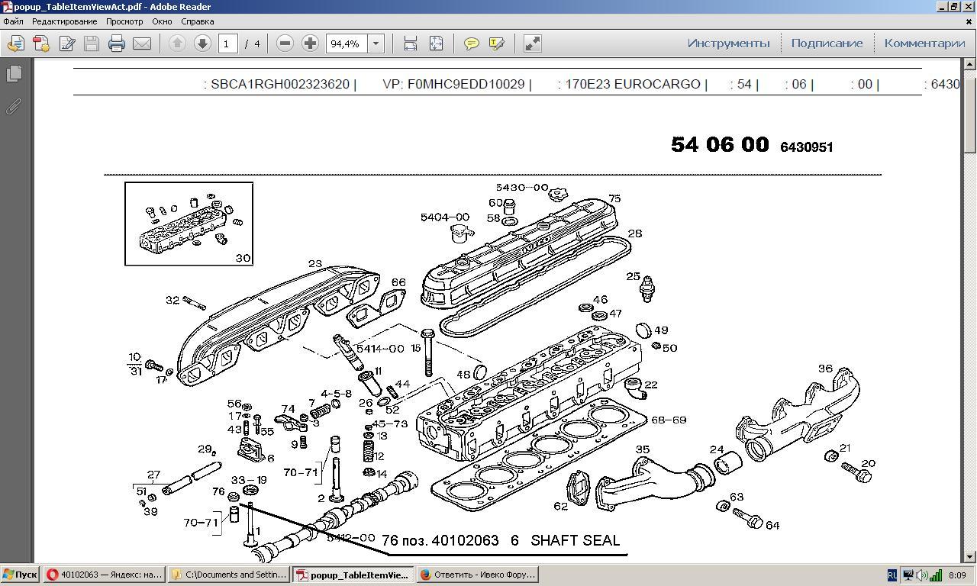Click diagram label 5414-00
This screenshot has height=586, width=977.
(x=380, y=349)
